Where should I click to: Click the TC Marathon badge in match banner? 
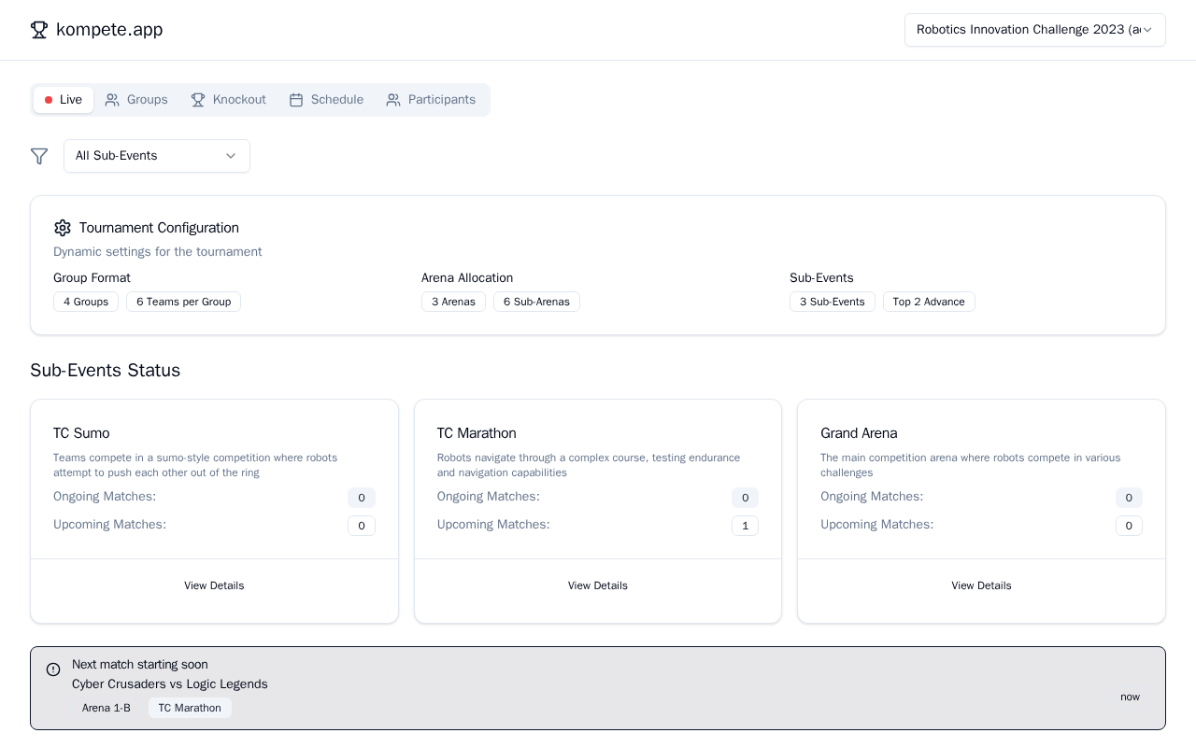[x=190, y=708]
